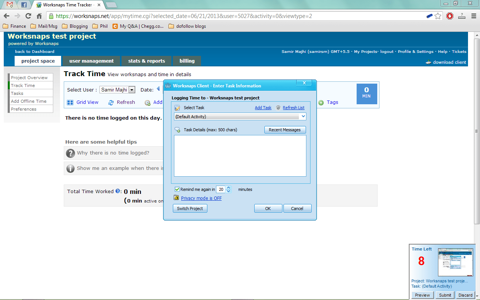The width and height of the screenshot is (480, 300).
Task: Click the Recent Messages button
Action: coord(285,130)
